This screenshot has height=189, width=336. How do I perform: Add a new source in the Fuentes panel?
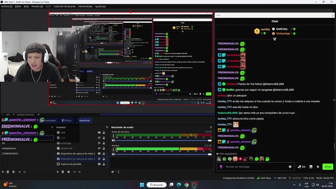pos(58,172)
